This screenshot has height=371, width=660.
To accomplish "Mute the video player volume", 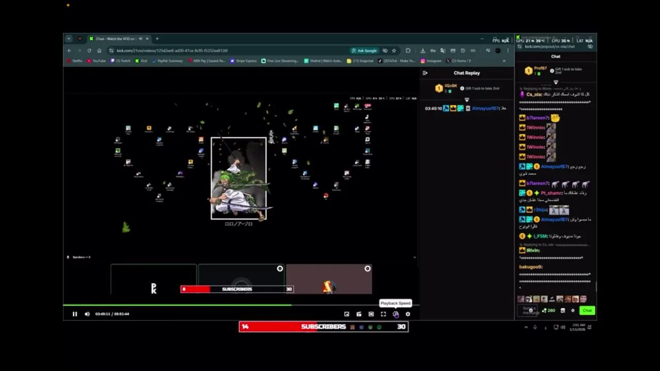I will pyautogui.click(x=87, y=314).
